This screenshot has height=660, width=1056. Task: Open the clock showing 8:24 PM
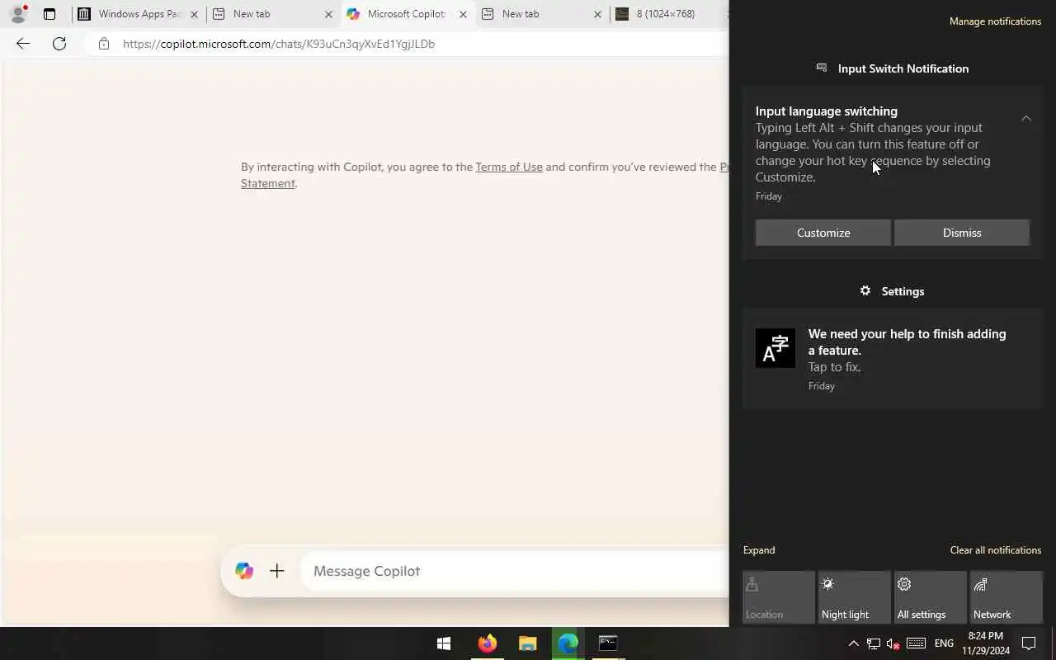tap(986, 643)
